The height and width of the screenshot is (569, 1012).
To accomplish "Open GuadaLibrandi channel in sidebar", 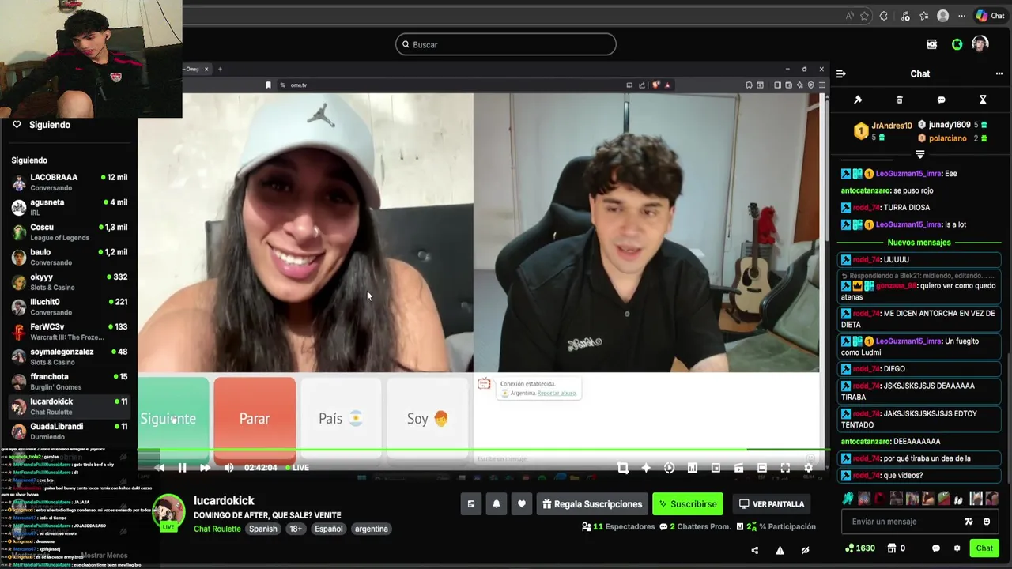I will click(70, 431).
